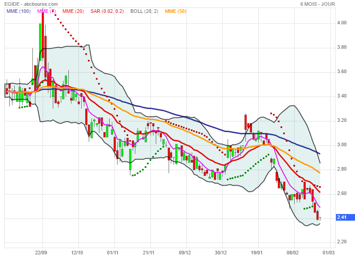355x257 pixels.
Task: Click the 08/02 date axis label
Action: [292, 253]
